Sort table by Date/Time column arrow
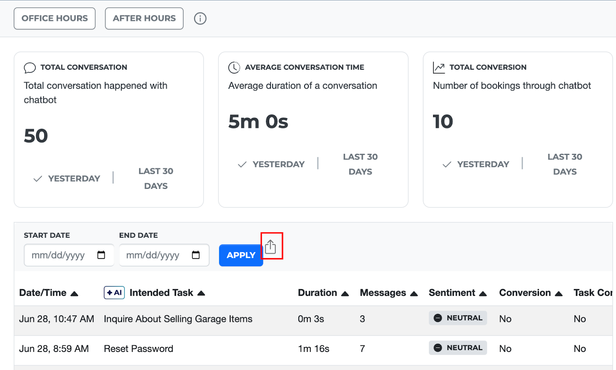616x370 pixels. (75, 294)
